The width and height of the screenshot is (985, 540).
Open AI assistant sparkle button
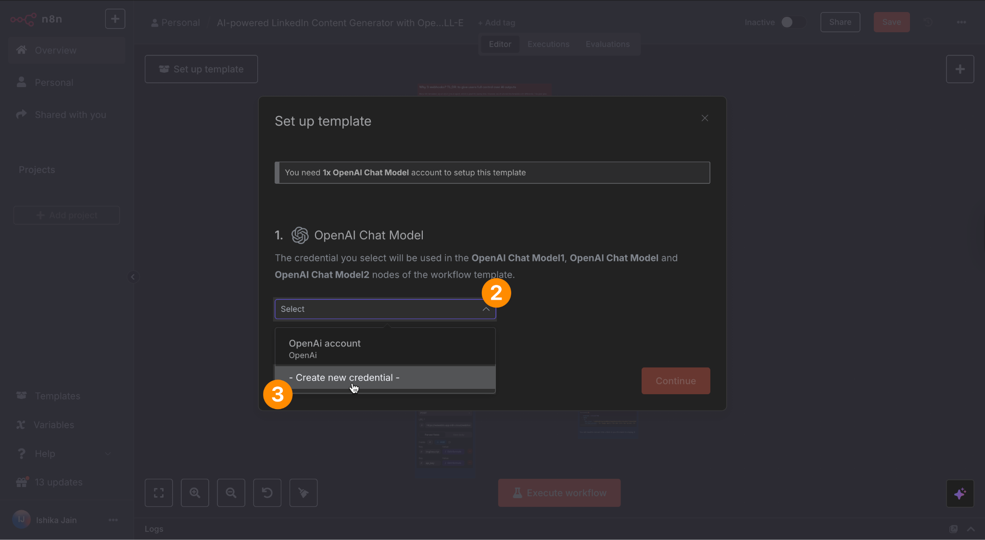[x=960, y=493]
